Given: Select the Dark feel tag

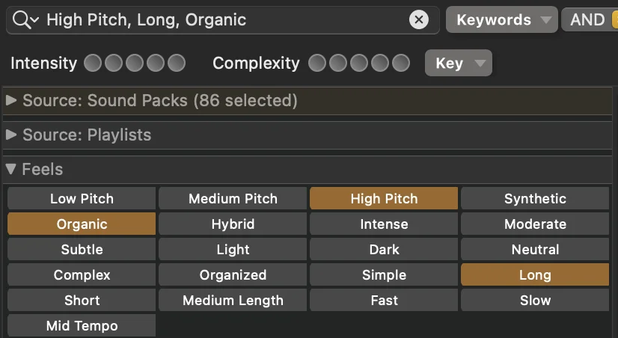Looking at the screenshot, I should click(384, 249).
